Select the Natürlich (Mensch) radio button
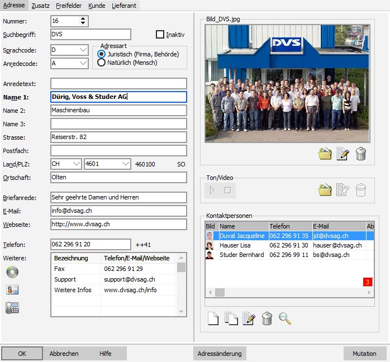 [102, 63]
